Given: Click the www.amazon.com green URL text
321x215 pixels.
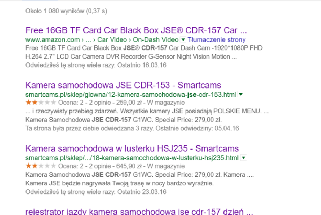Looking at the screenshot, I should point(53,40).
